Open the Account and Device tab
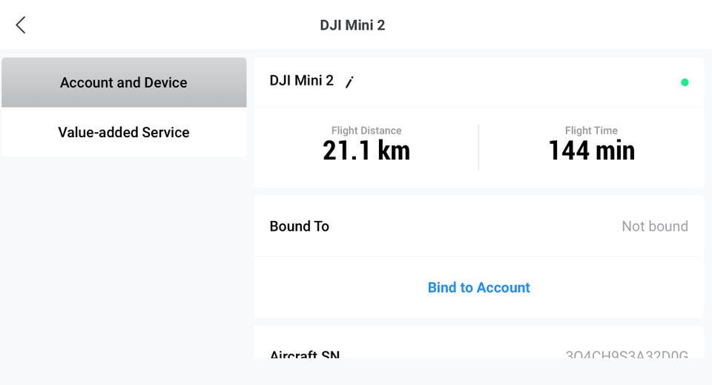712x385 pixels. tap(124, 82)
